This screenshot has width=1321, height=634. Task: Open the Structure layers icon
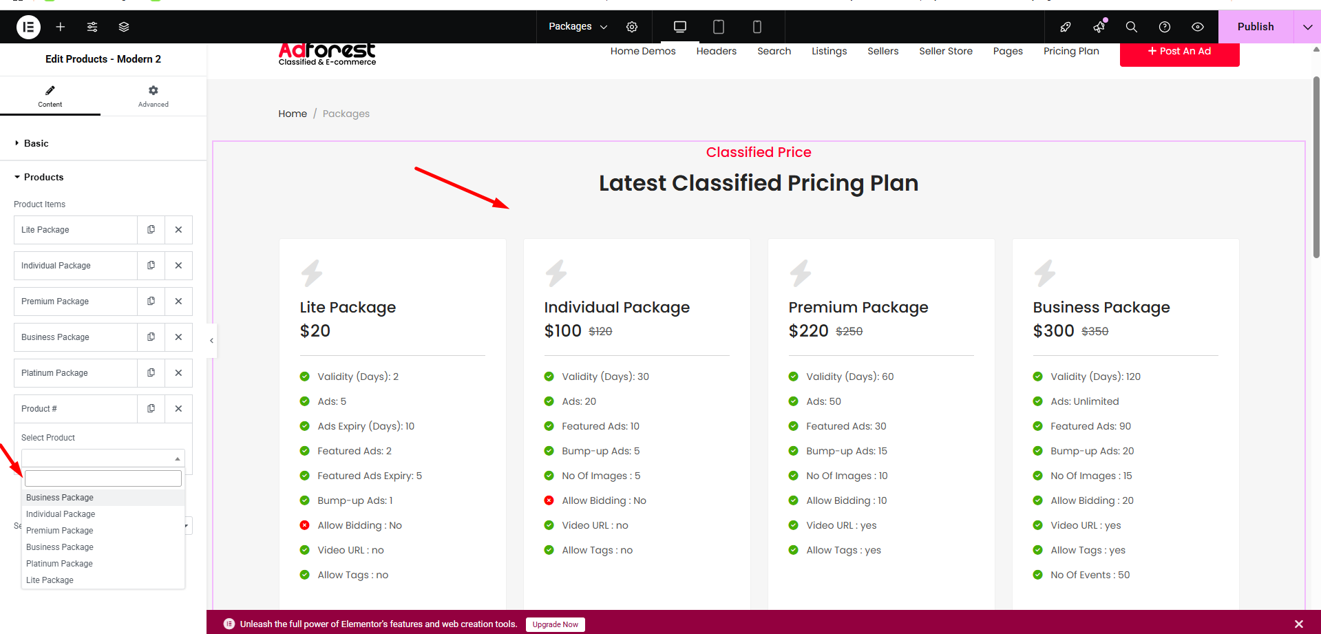pos(124,27)
